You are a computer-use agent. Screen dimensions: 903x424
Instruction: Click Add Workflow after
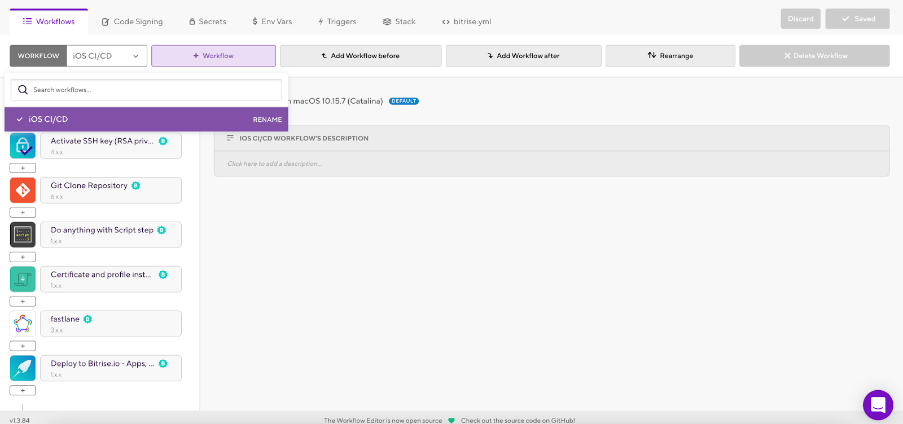click(524, 56)
